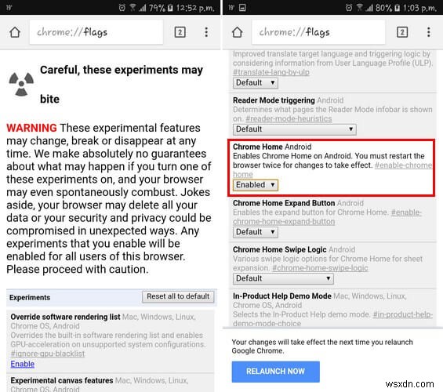Open the three-dot menu in left browser
This screenshot has height=392, width=443.
coord(206,32)
